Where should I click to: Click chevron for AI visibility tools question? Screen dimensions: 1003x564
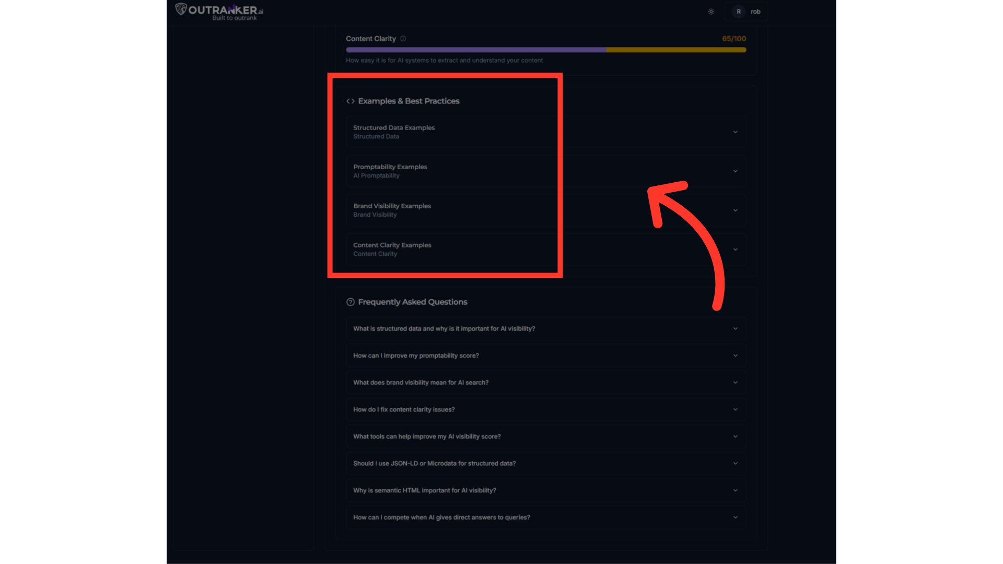pos(735,437)
